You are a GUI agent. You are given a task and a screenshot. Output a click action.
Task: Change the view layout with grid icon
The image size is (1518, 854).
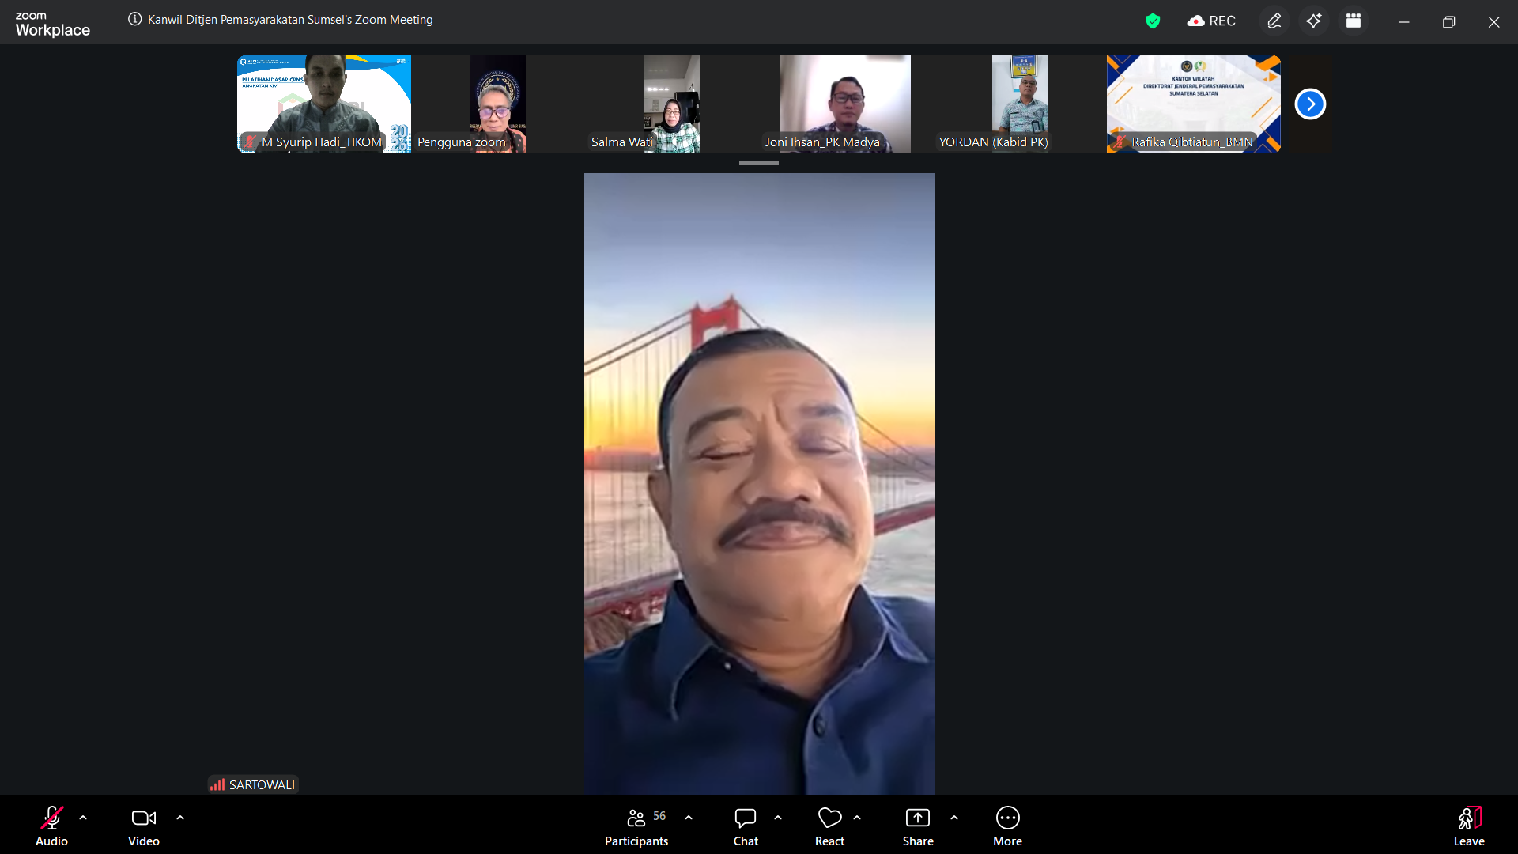[x=1354, y=21]
